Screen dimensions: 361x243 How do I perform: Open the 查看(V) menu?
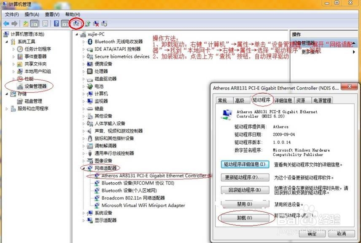tap(52, 14)
